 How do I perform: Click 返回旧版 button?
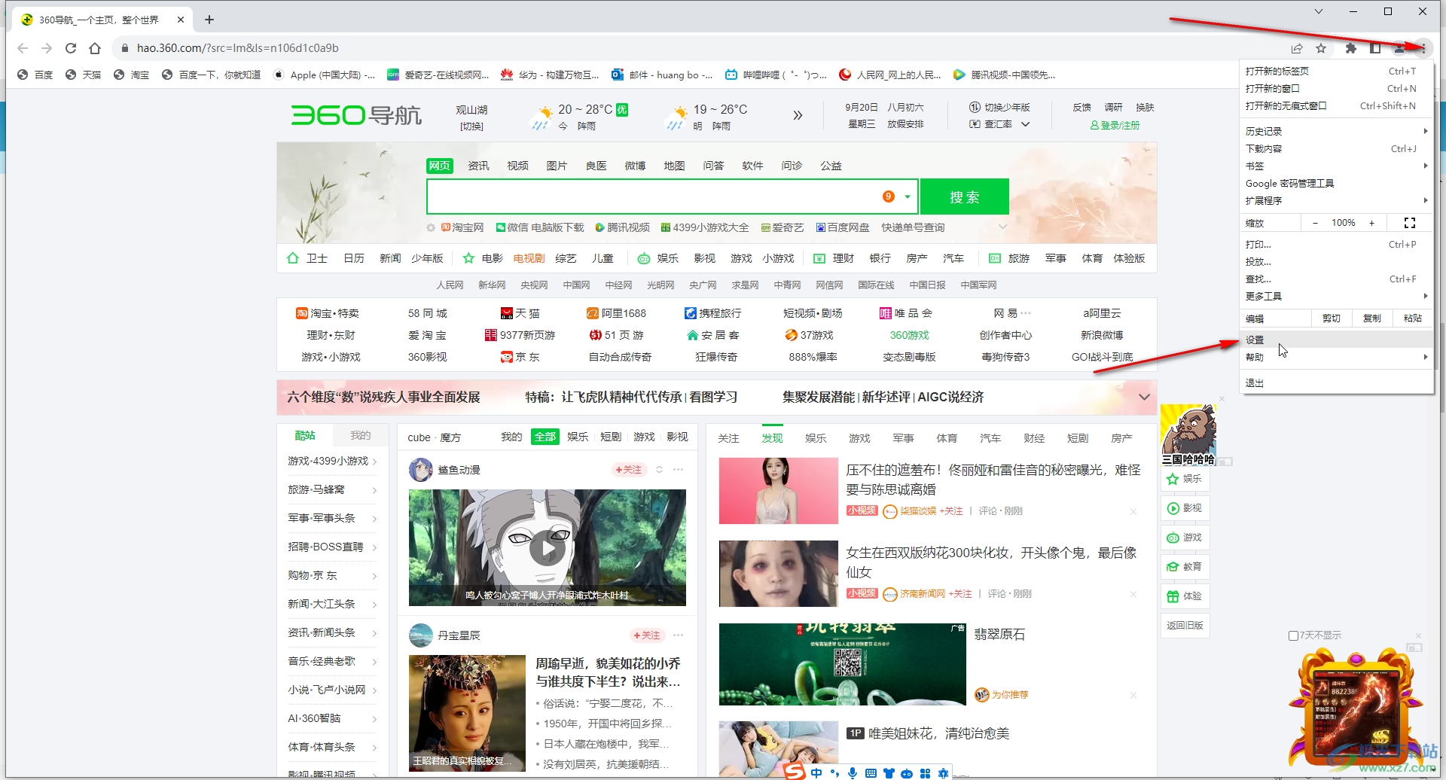pyautogui.click(x=1185, y=626)
